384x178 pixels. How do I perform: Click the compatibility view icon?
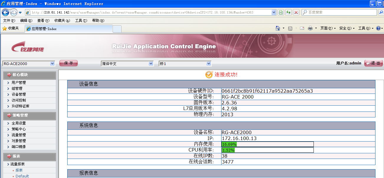pyautogui.click(x=281, y=12)
